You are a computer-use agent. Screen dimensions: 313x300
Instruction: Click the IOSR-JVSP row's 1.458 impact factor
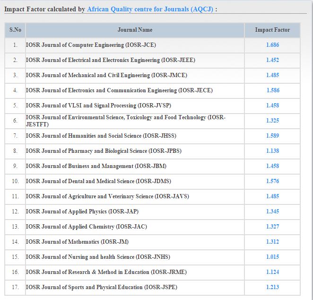pyautogui.click(x=272, y=106)
